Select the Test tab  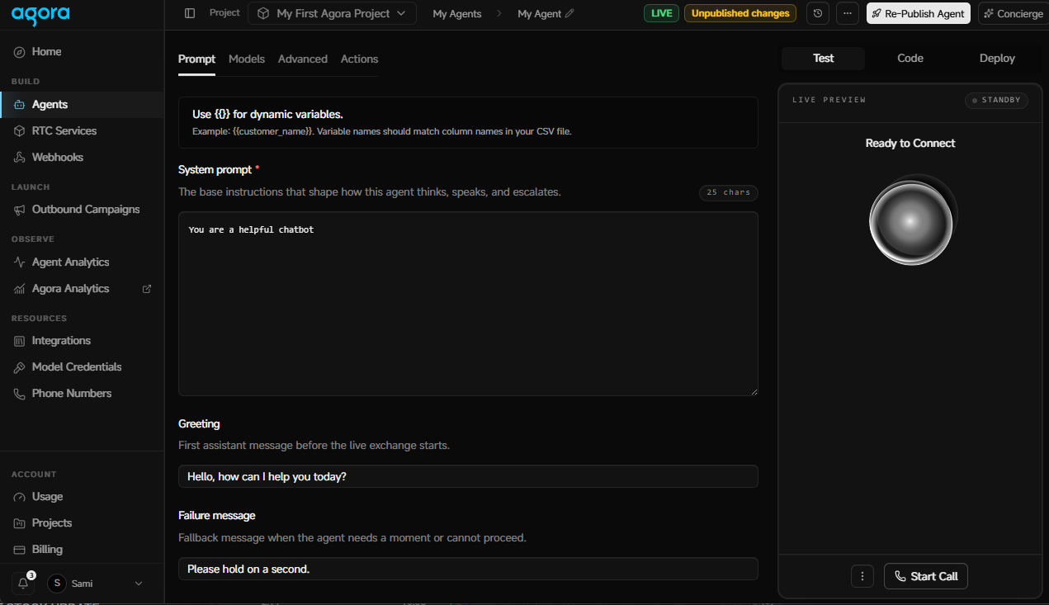[823, 58]
